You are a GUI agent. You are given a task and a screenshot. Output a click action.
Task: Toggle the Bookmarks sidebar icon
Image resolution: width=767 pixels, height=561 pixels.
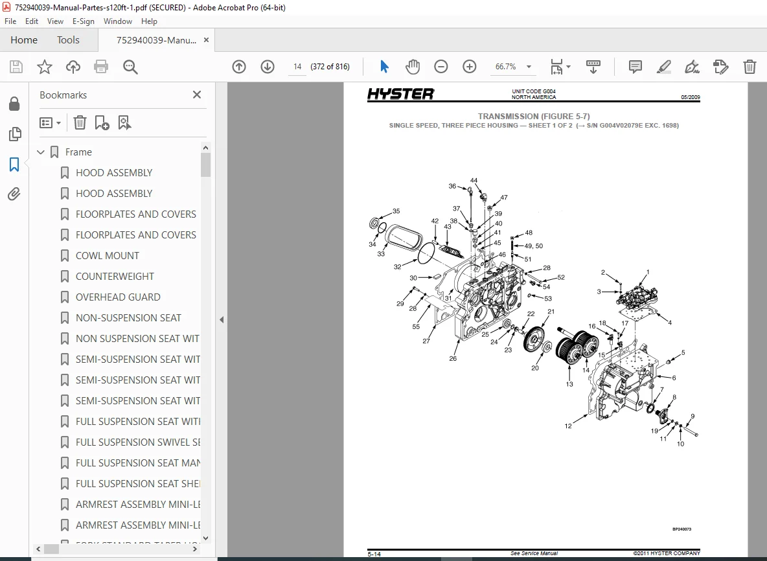[x=14, y=165]
